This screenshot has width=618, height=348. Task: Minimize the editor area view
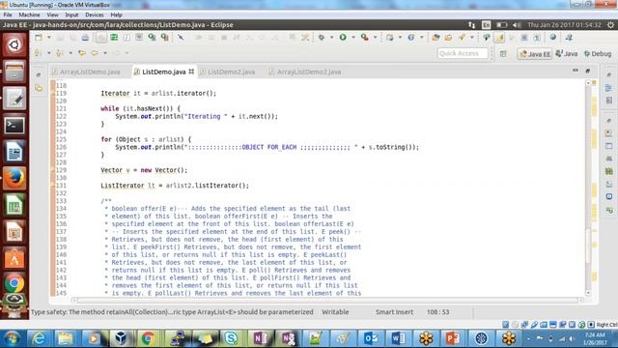[x=576, y=71]
